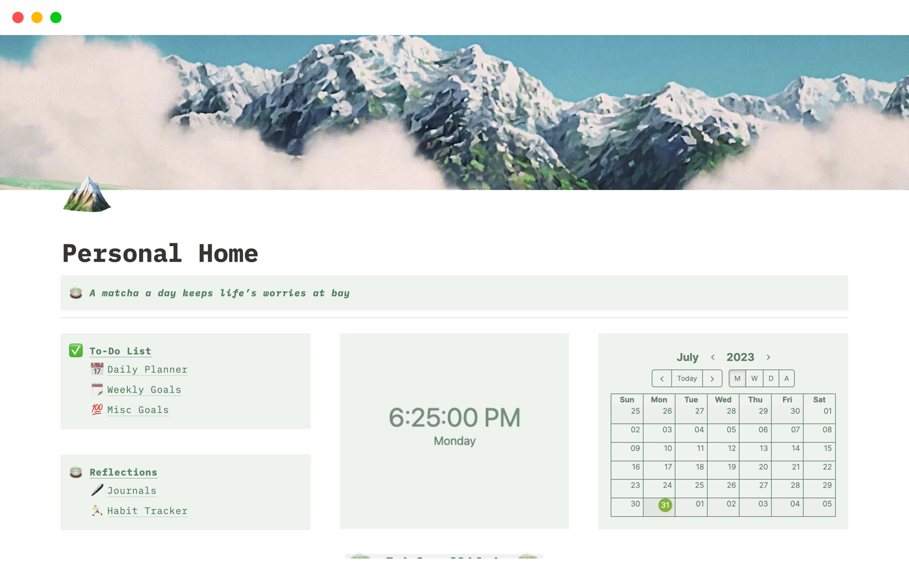Select the Weekly calendar view button

pyautogui.click(x=753, y=378)
